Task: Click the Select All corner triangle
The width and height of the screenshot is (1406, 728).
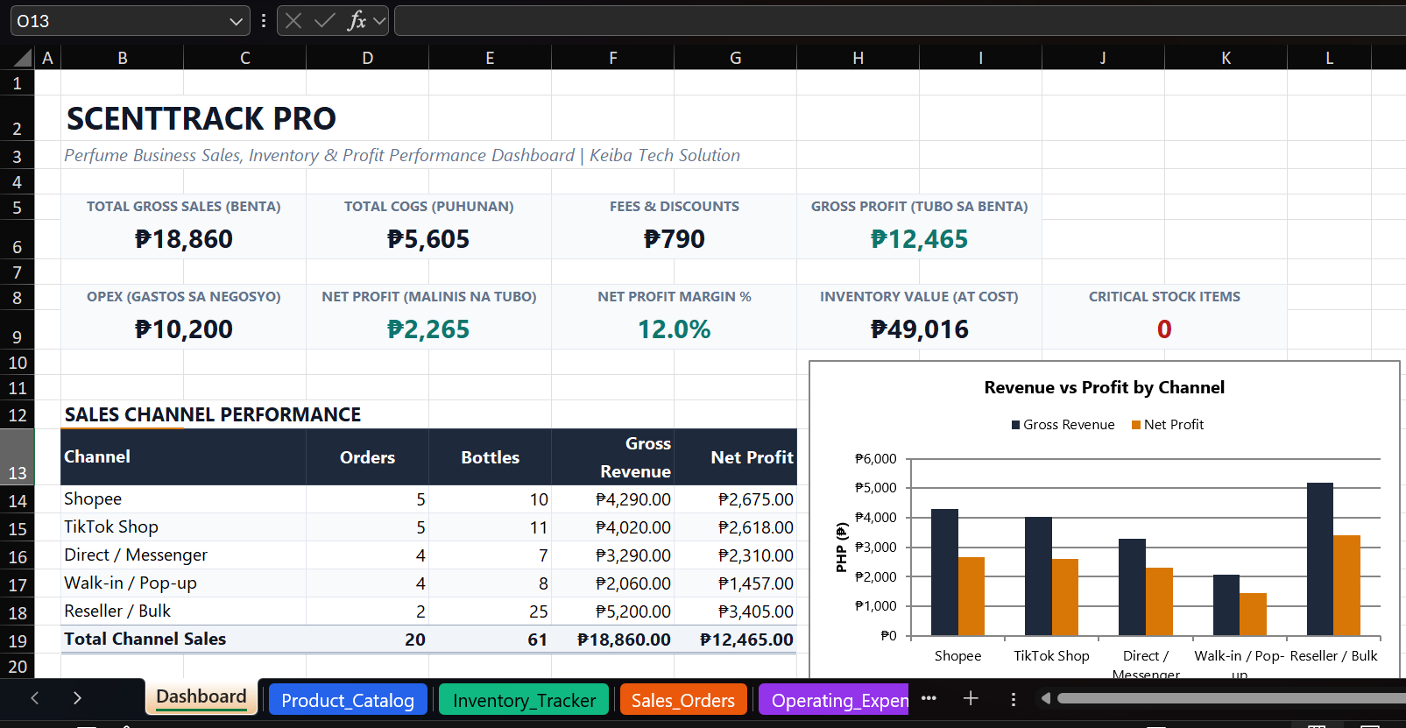Action: click(23, 59)
